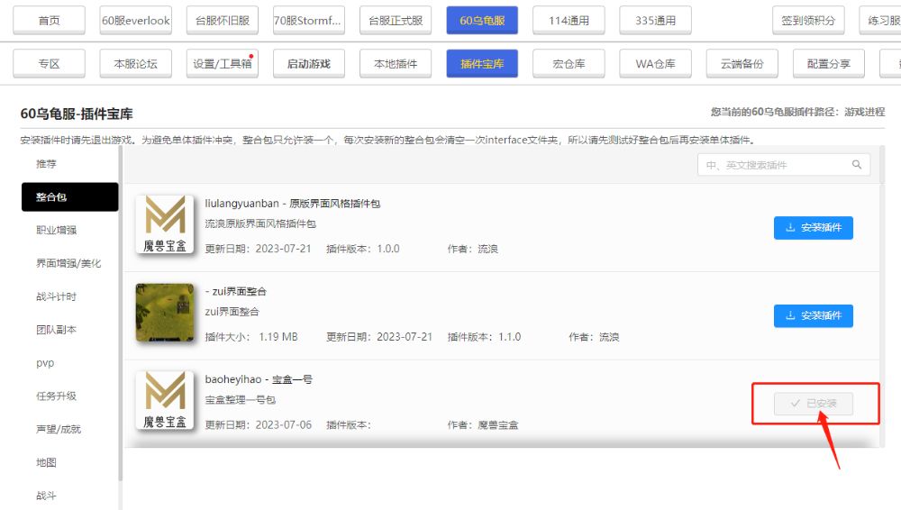The width and height of the screenshot is (901, 510).
Task: Open 本服论坛 forum
Action: [x=136, y=64]
